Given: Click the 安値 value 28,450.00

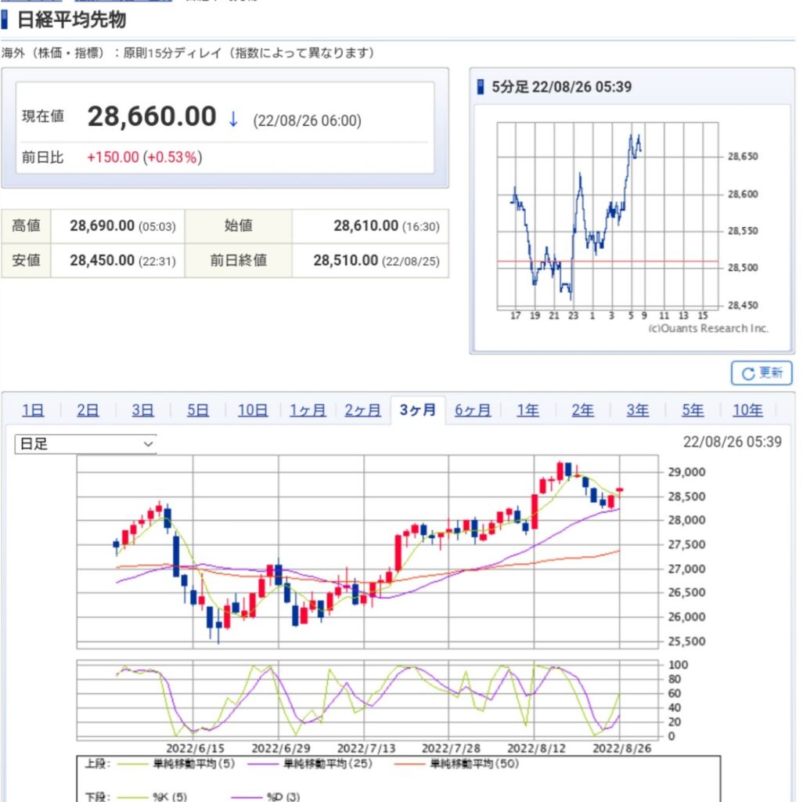Looking at the screenshot, I should 102,260.
